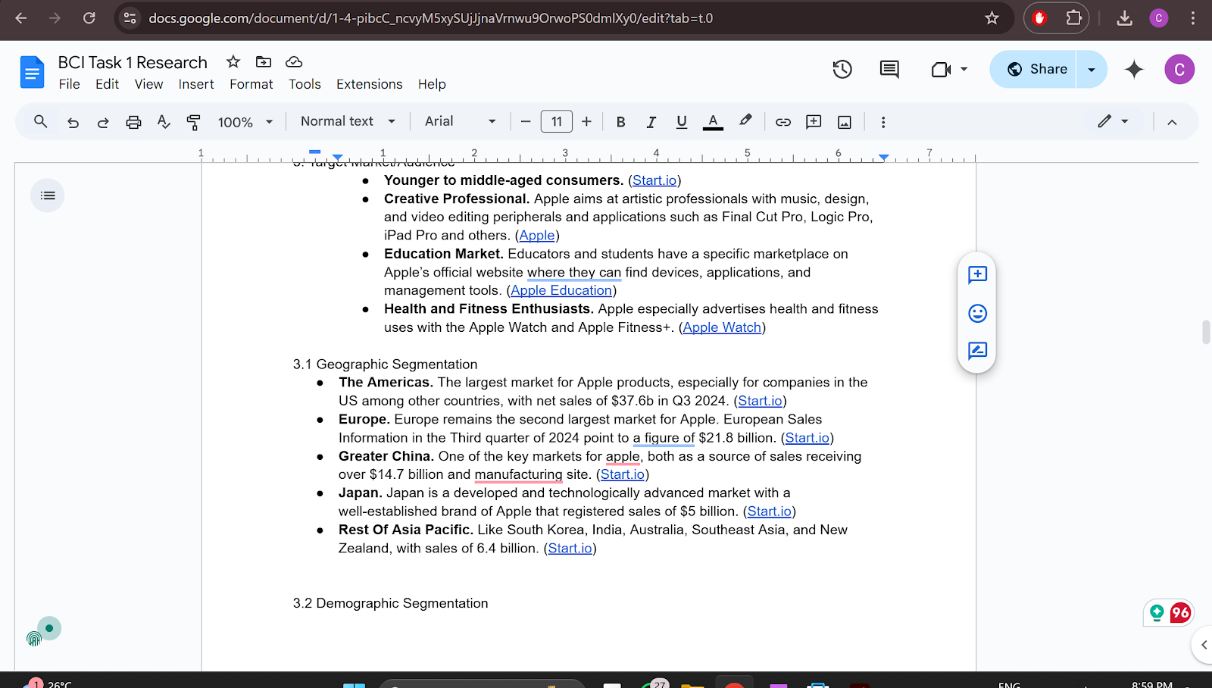Add a comment from the toolbar
Image resolution: width=1212 pixels, height=688 pixels.
click(814, 122)
